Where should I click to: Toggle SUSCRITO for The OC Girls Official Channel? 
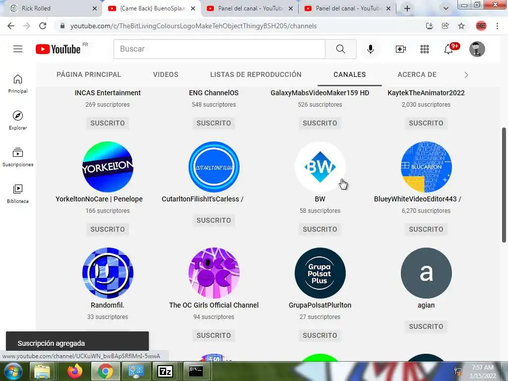214,336
